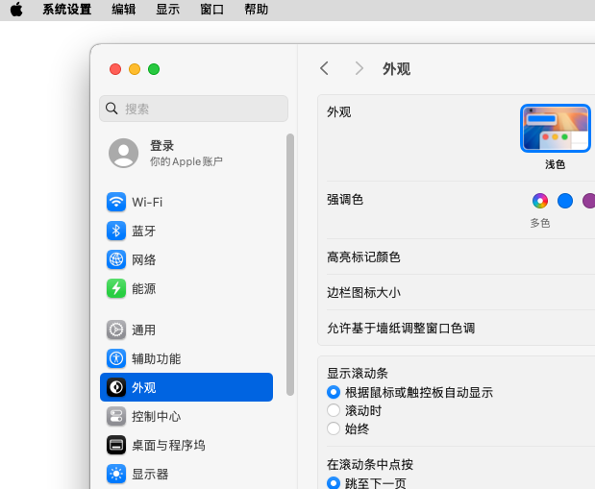The width and height of the screenshot is (595, 489).
Task: Open 辅助功能 settings row
Action: pos(186,358)
